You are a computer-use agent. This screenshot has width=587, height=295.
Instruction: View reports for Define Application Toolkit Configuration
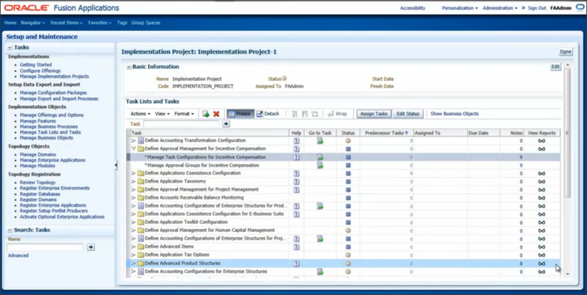(542, 223)
